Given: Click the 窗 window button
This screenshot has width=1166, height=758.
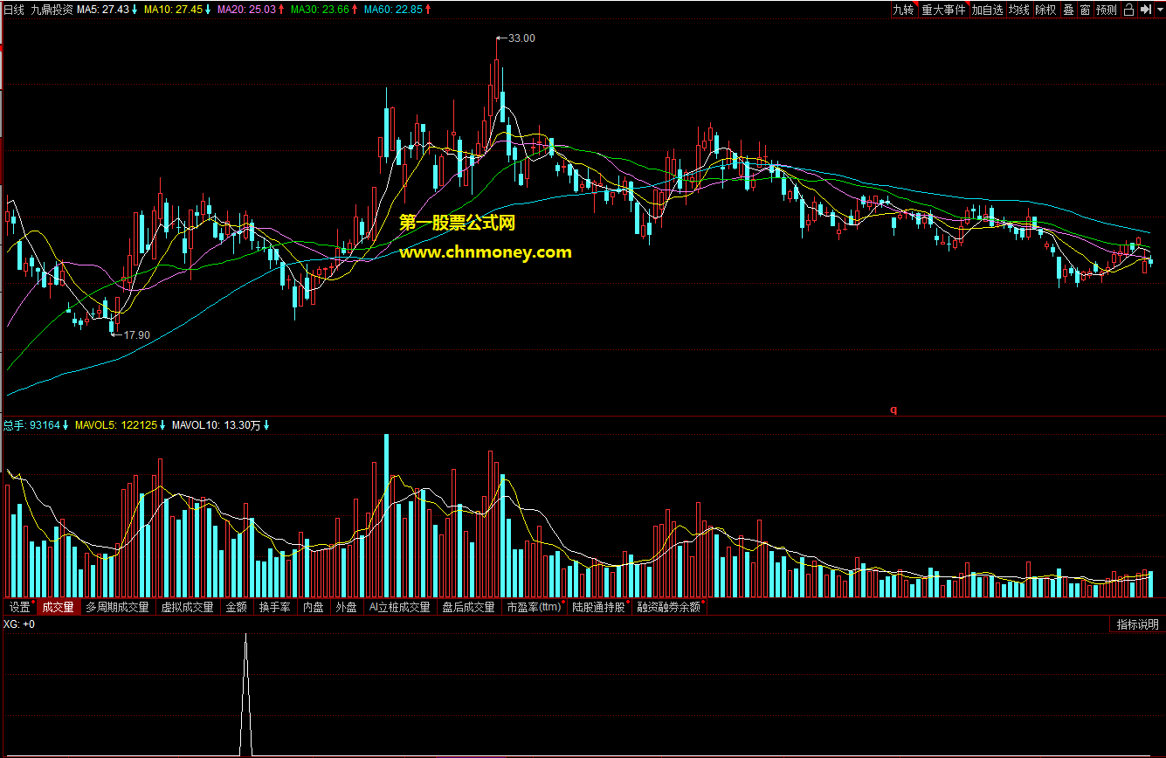Looking at the screenshot, I should 1085,10.
